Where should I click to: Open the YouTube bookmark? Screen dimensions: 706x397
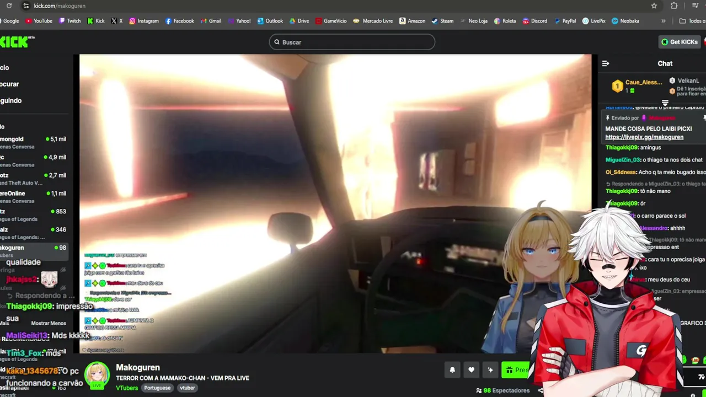(39, 21)
